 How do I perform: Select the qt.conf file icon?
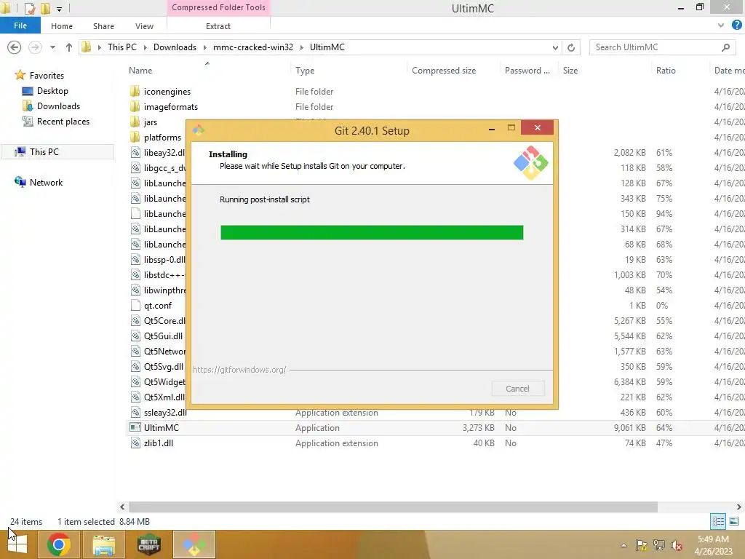point(135,305)
